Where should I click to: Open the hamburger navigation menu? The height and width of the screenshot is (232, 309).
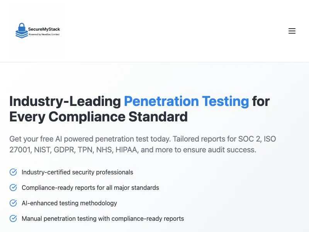[x=292, y=31]
